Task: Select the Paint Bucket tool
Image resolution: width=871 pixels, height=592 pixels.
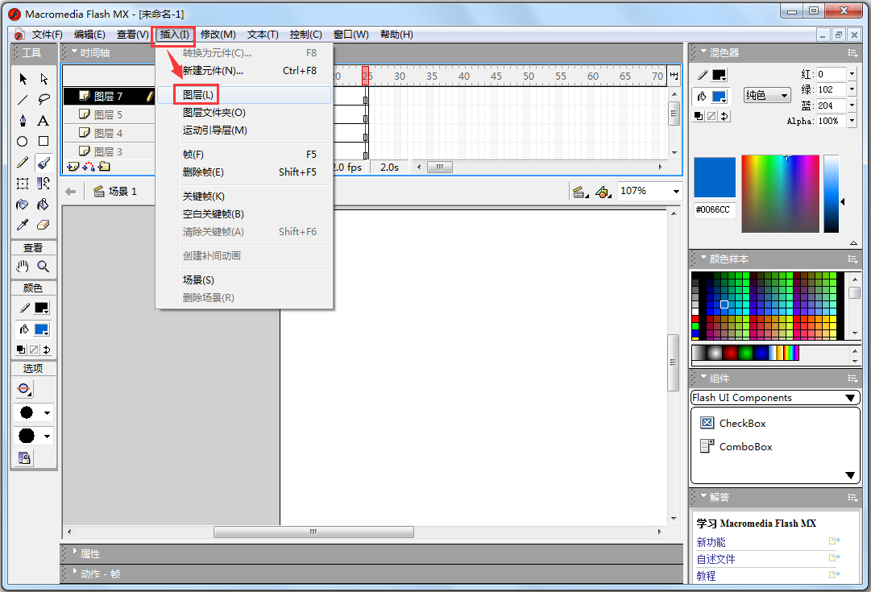Action: click(44, 205)
